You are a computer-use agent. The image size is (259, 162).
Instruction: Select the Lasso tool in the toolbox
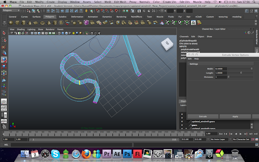4,40
